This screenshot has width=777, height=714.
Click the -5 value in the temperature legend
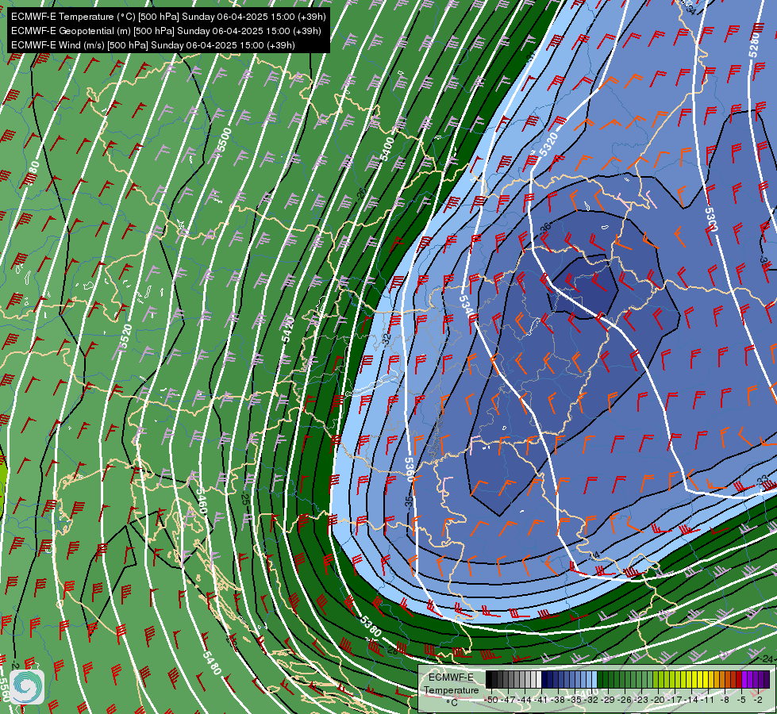pyautogui.click(x=741, y=700)
